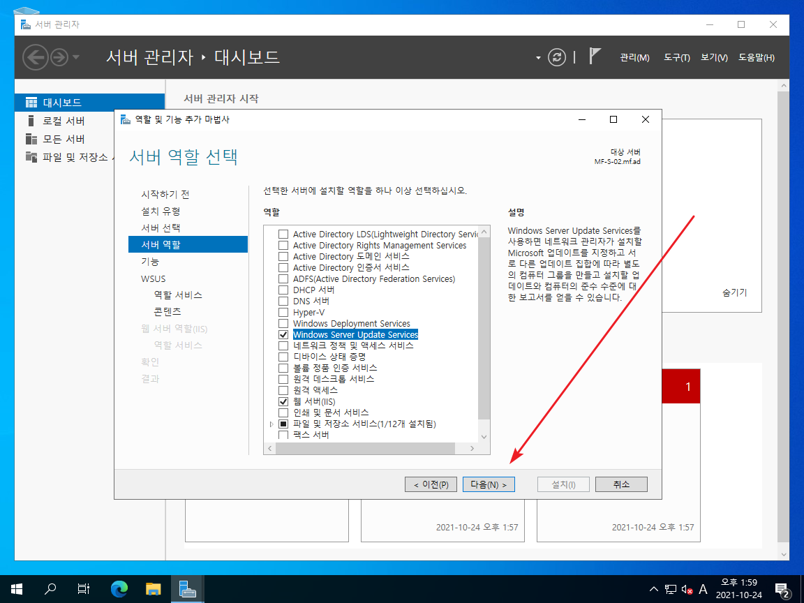Click the 이전(P) button
This screenshot has width=804, height=603.
click(x=431, y=484)
